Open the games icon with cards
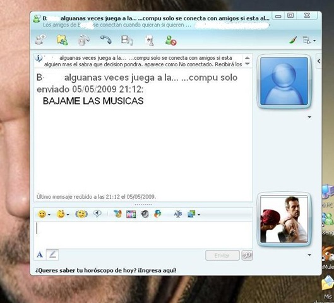Viewport: 334px width, 303px height. (149, 40)
